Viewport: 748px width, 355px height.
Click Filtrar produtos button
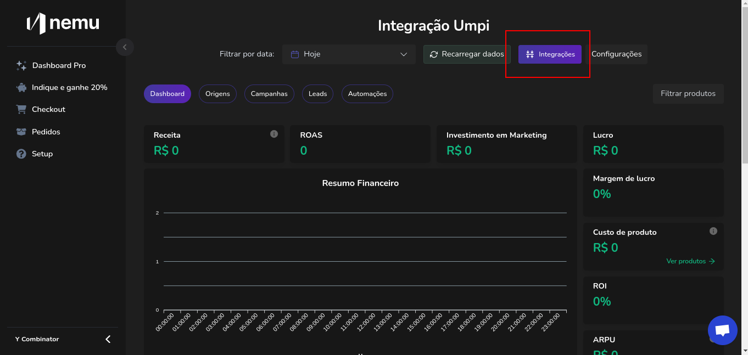(688, 94)
